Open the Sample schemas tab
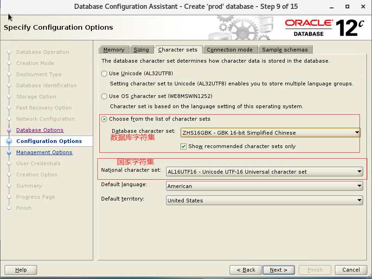The image size is (372, 279). click(x=285, y=50)
